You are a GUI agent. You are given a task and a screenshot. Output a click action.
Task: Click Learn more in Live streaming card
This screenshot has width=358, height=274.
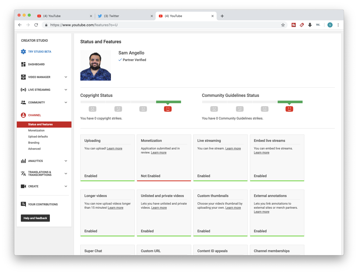tap(233, 148)
